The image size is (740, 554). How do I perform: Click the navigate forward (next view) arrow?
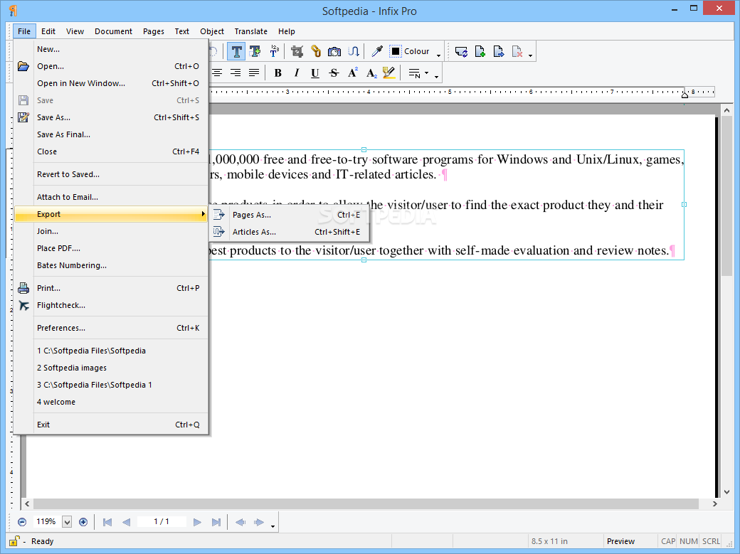pyautogui.click(x=258, y=522)
